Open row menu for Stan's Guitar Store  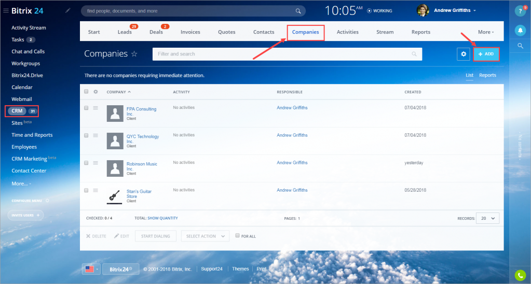[96, 190]
